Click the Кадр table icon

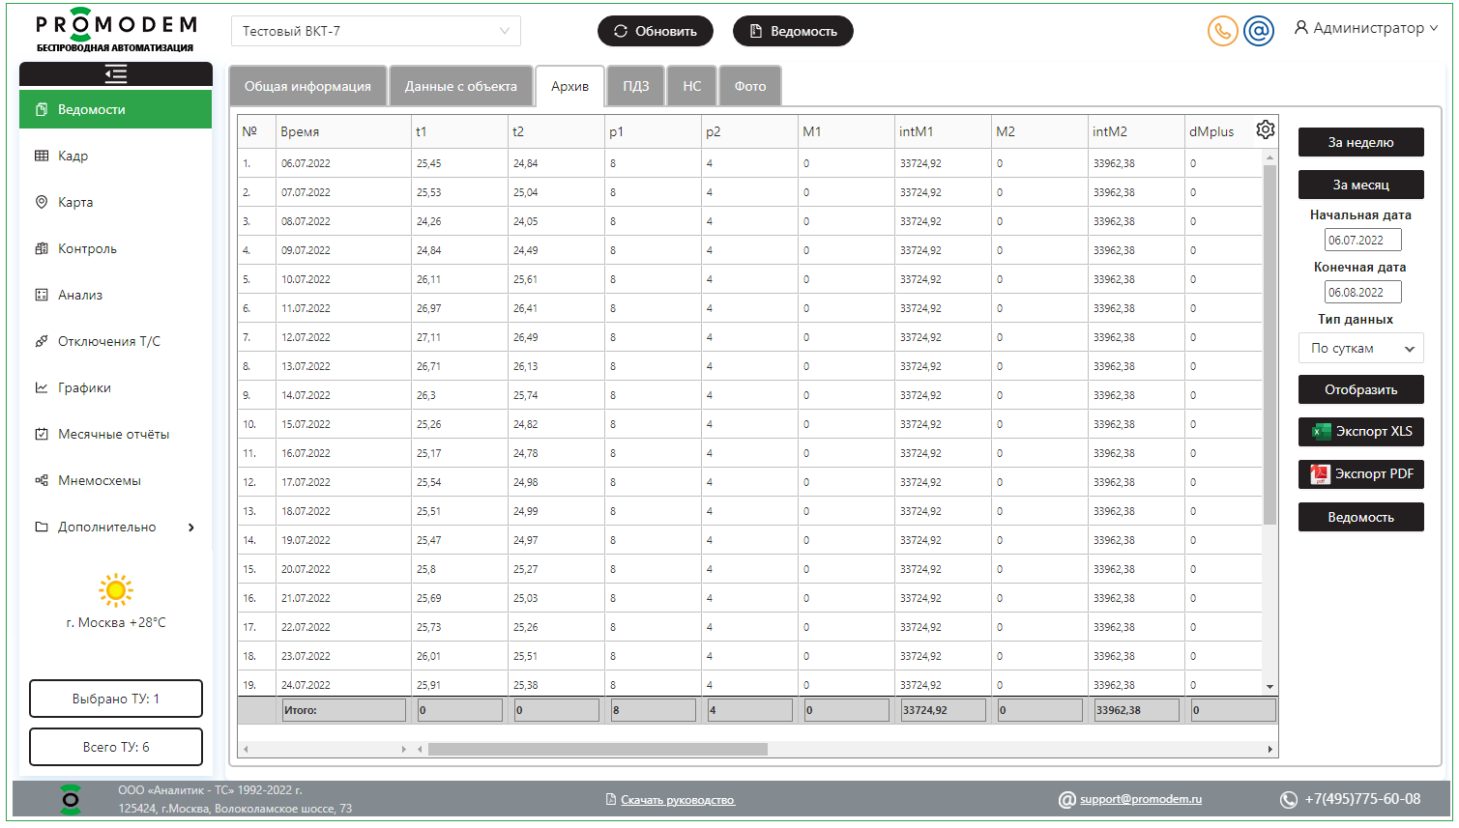tap(42, 156)
